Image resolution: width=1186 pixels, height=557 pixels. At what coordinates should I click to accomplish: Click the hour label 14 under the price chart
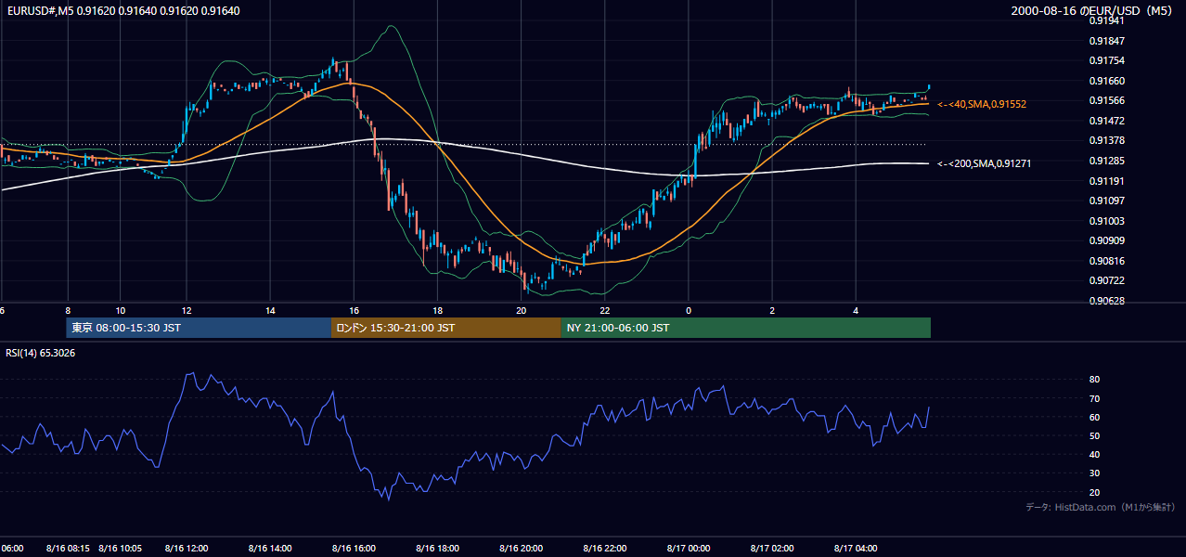(270, 310)
